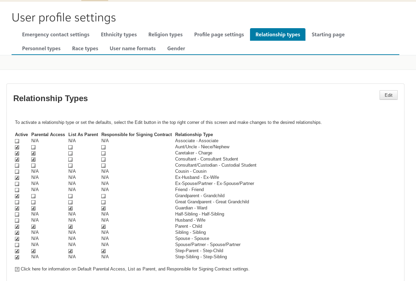Click the Spouse/Partner - Spouse/Partner text

tap(208, 245)
